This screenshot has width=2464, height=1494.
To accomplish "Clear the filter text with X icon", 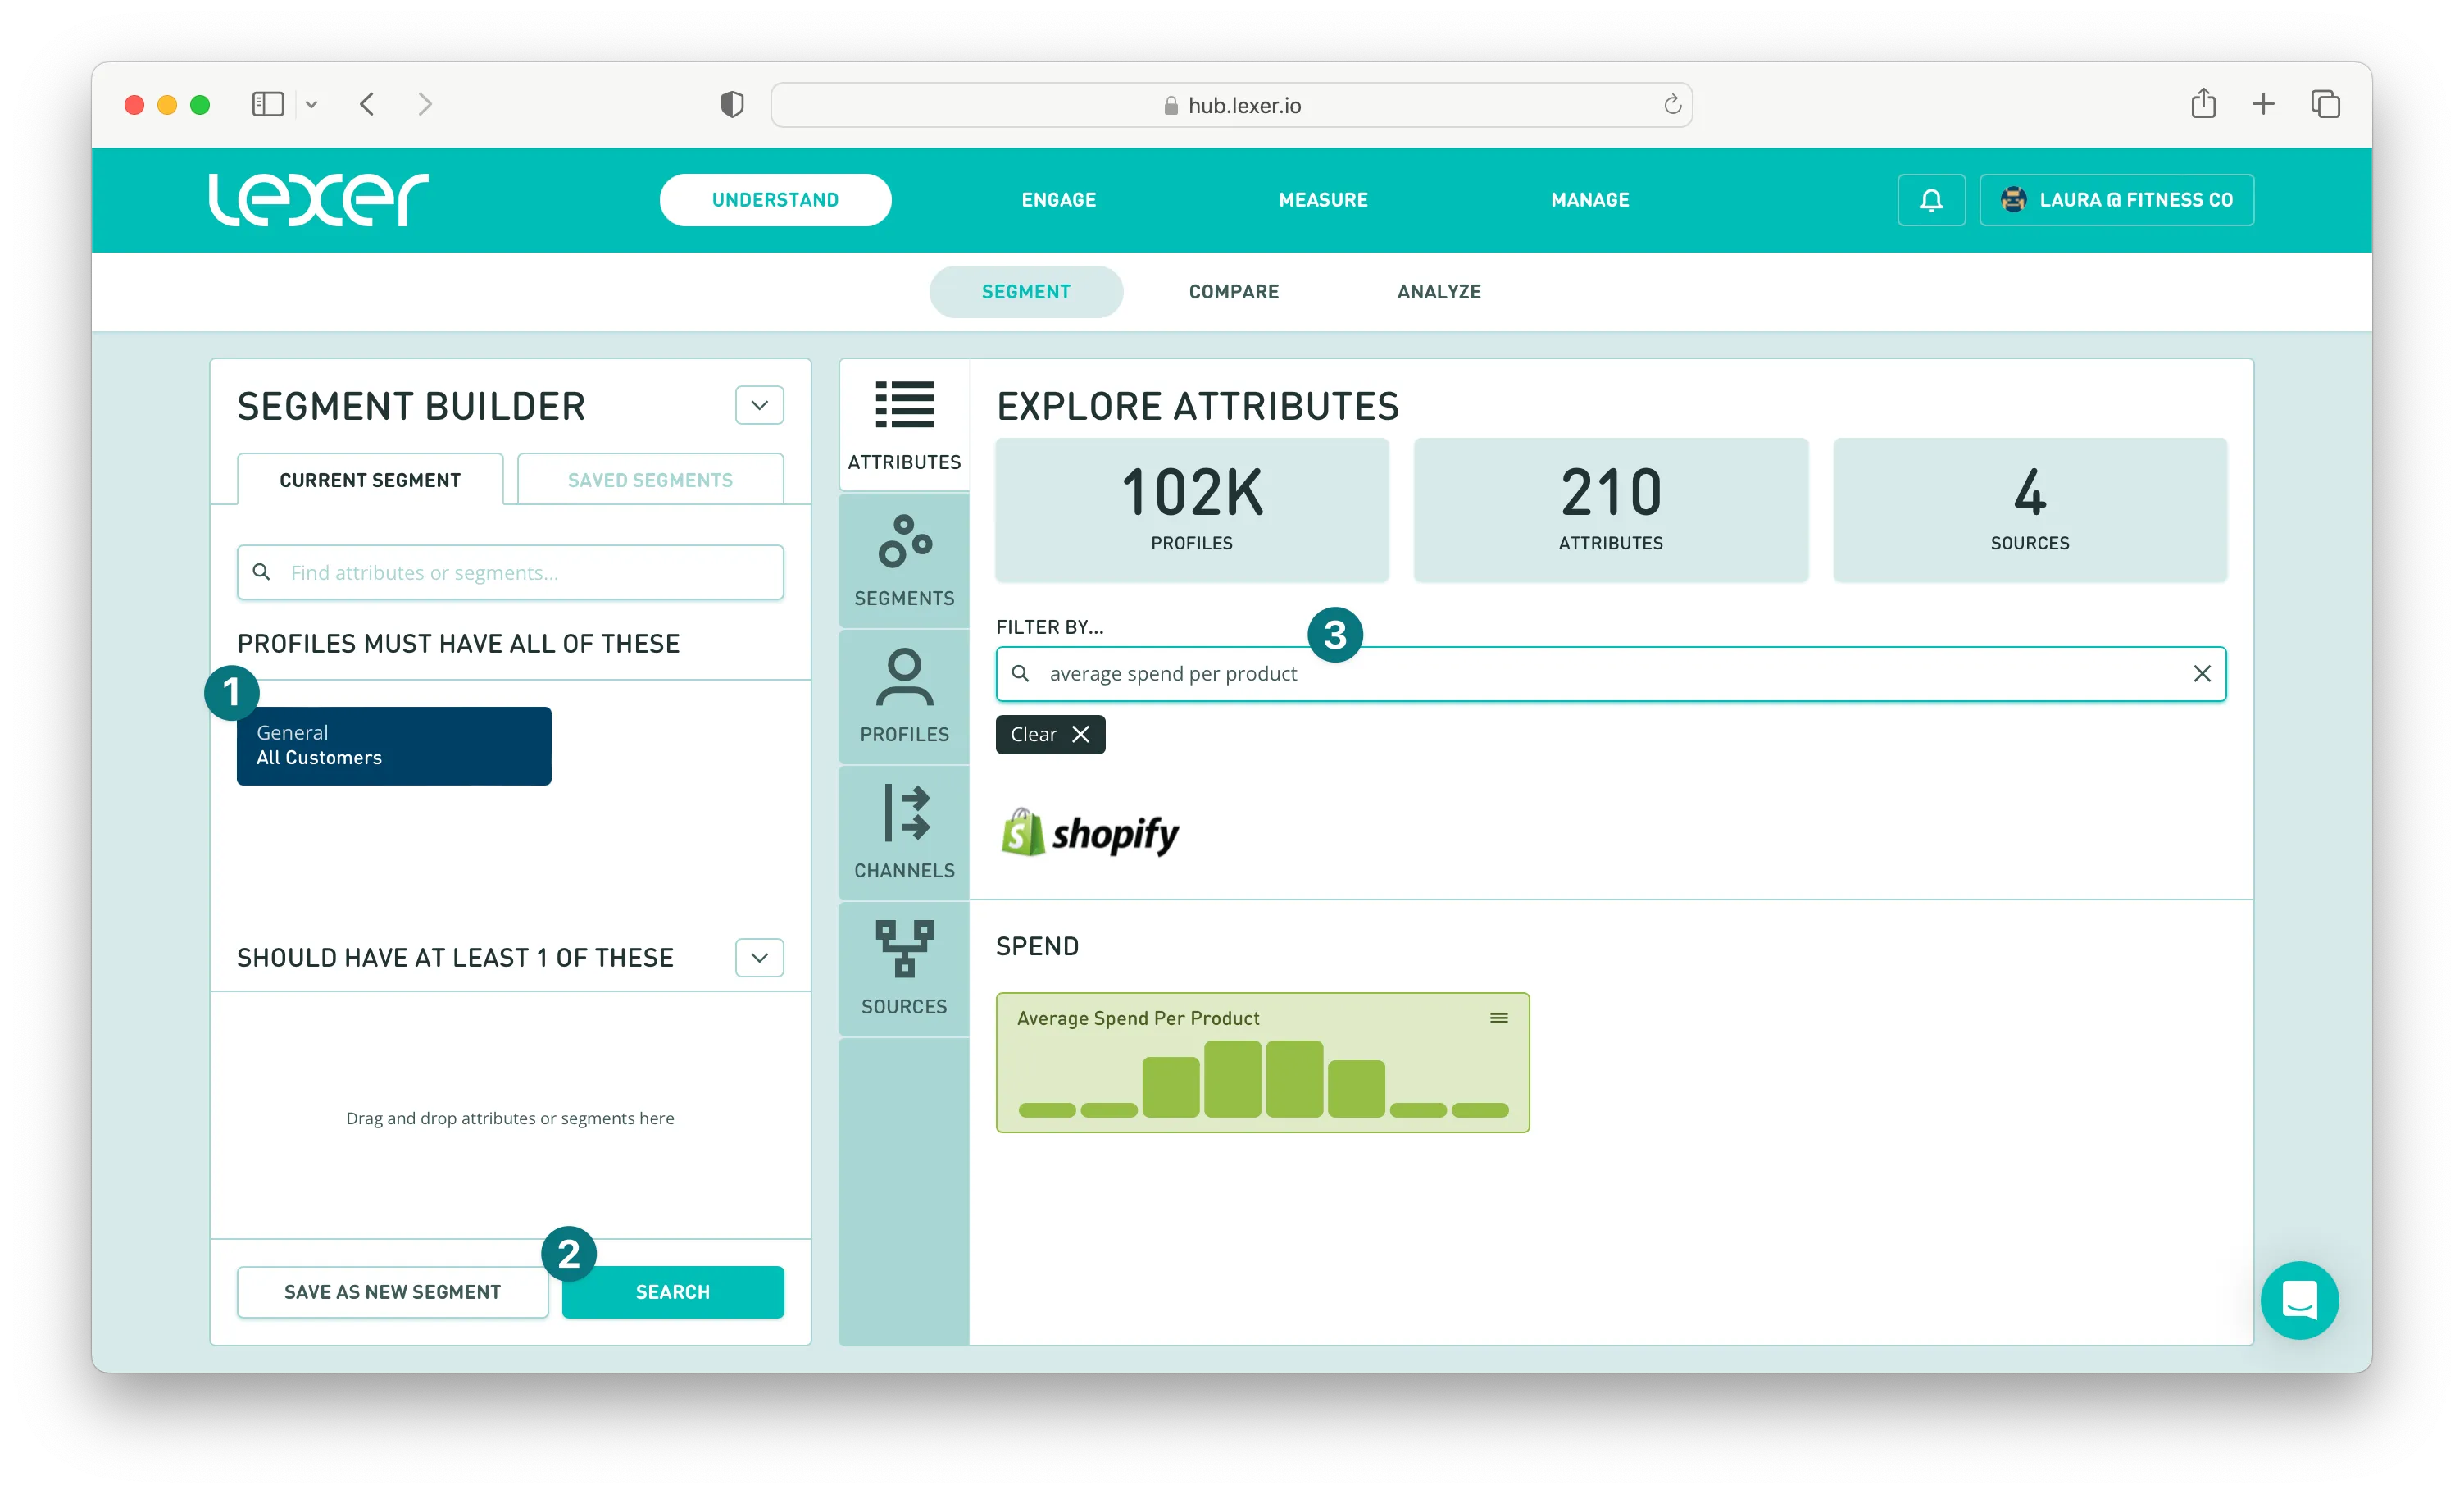I will (2201, 673).
